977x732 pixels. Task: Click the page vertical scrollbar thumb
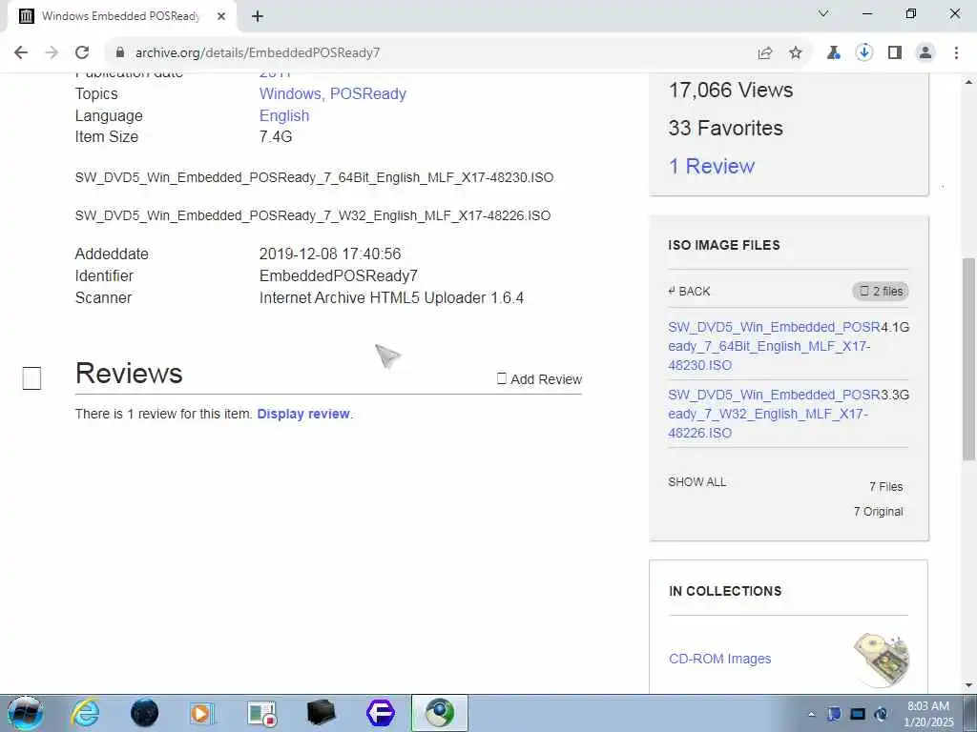(969, 358)
